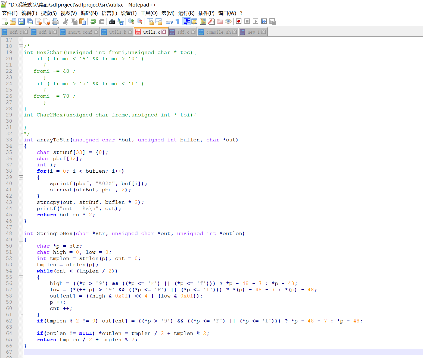Collapse arrayToStr function fold at line 34

(21, 146)
